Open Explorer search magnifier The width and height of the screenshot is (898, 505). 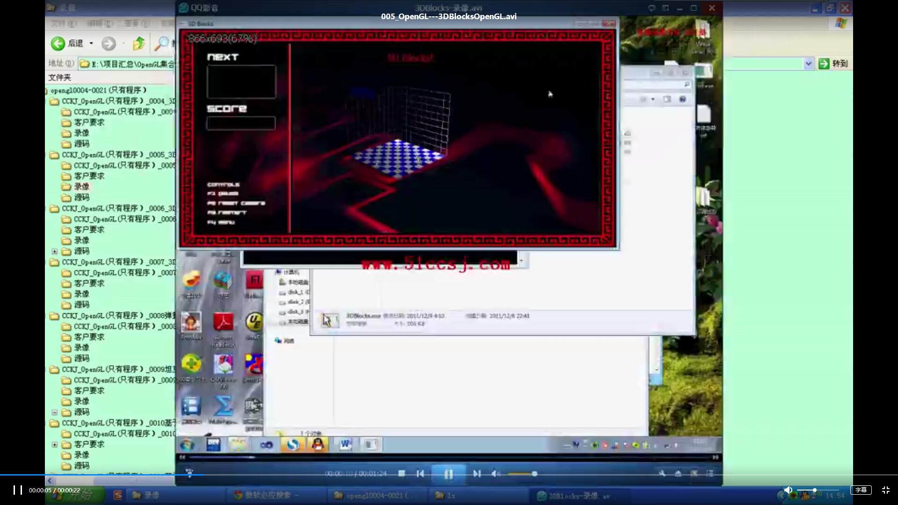[x=161, y=43]
